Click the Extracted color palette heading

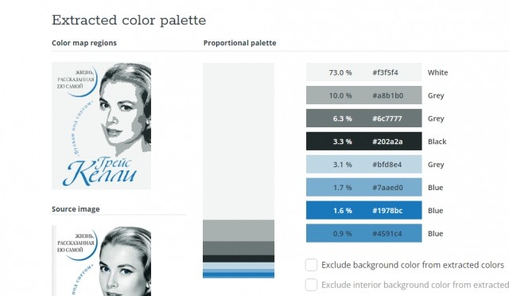[x=129, y=20]
